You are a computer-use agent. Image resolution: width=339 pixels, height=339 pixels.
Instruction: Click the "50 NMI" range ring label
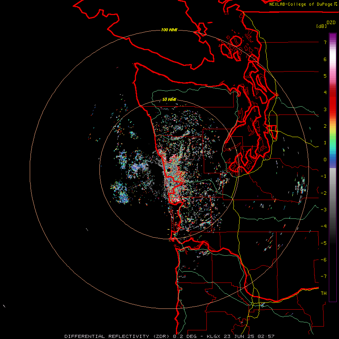coord(169,99)
